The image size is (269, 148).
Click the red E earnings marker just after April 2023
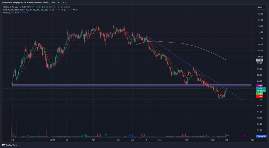pos(99,135)
